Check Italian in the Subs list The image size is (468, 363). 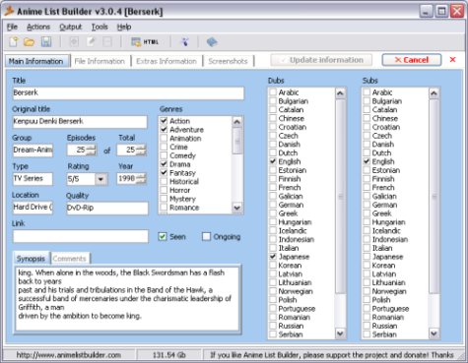tap(367, 248)
